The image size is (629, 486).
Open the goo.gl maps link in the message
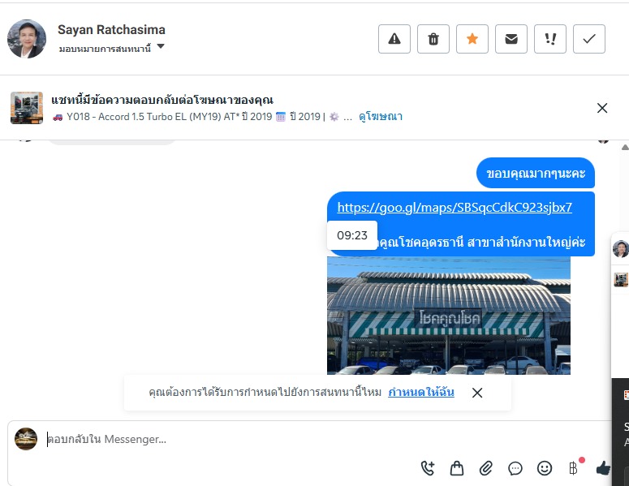click(455, 208)
